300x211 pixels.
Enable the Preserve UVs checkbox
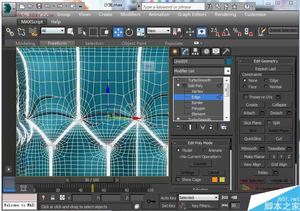[246, 97]
